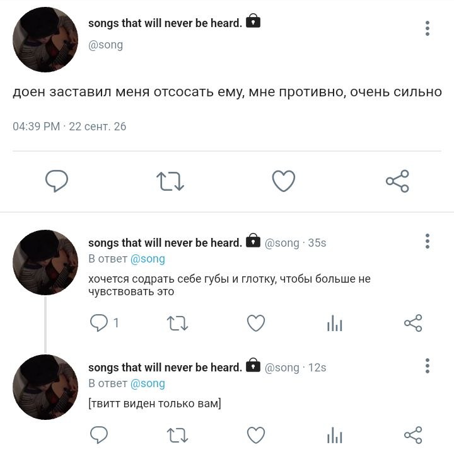Click the reply bubble icon under the main tweet
Screen dimensions: 454x452
click(57, 181)
